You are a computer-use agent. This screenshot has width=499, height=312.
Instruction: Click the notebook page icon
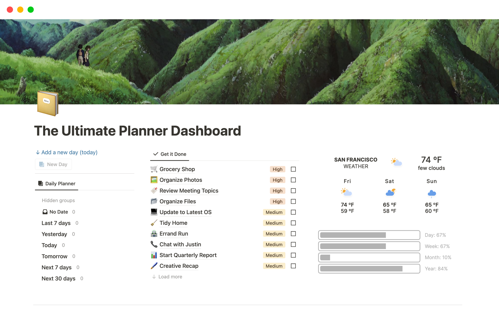[48, 103]
